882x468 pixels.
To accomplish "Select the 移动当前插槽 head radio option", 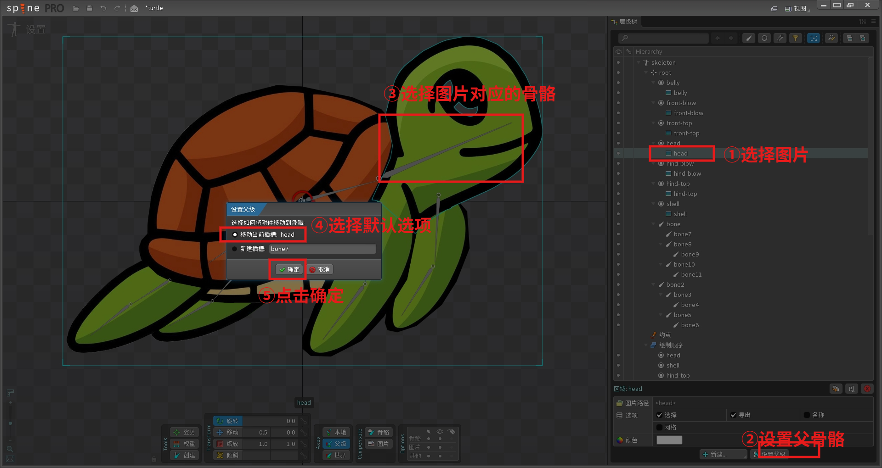I will point(264,234).
